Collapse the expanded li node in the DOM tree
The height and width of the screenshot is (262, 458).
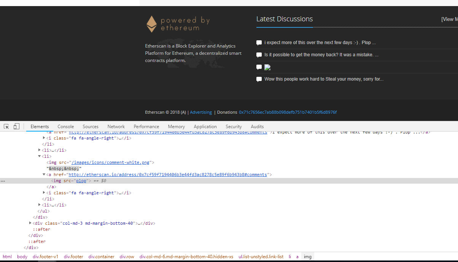tap(40, 156)
